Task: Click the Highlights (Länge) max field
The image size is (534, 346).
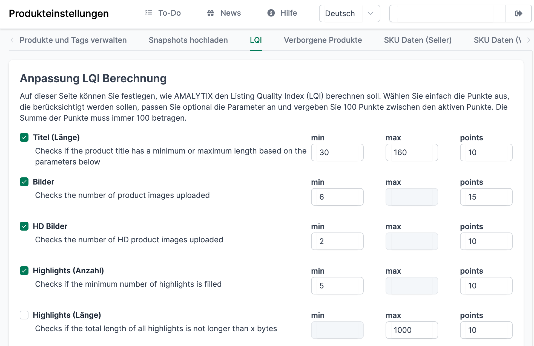Action: (412, 330)
